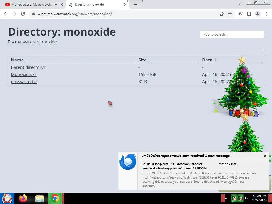Expand the tab search chevron

[240, 5]
